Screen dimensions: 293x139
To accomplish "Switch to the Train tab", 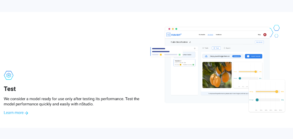I will pyautogui.click(x=205, y=48).
